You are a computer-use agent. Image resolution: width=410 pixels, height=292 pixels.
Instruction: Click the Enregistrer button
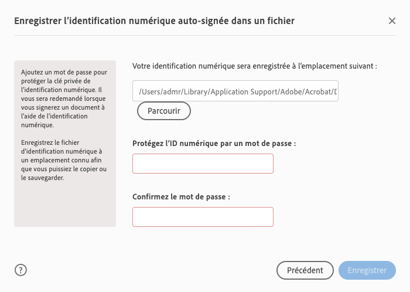pos(367,270)
